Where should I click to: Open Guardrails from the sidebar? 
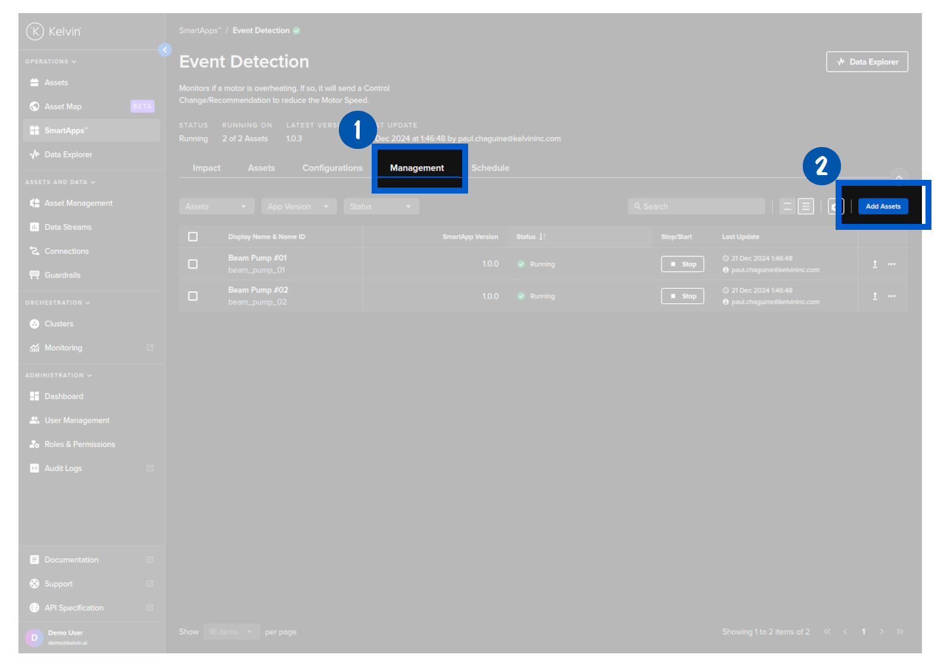pyautogui.click(x=62, y=275)
